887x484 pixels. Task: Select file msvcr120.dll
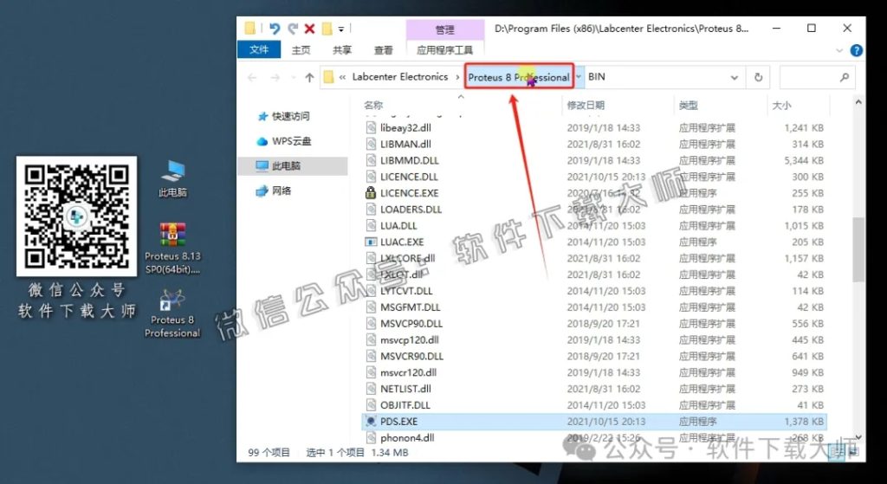tap(408, 372)
